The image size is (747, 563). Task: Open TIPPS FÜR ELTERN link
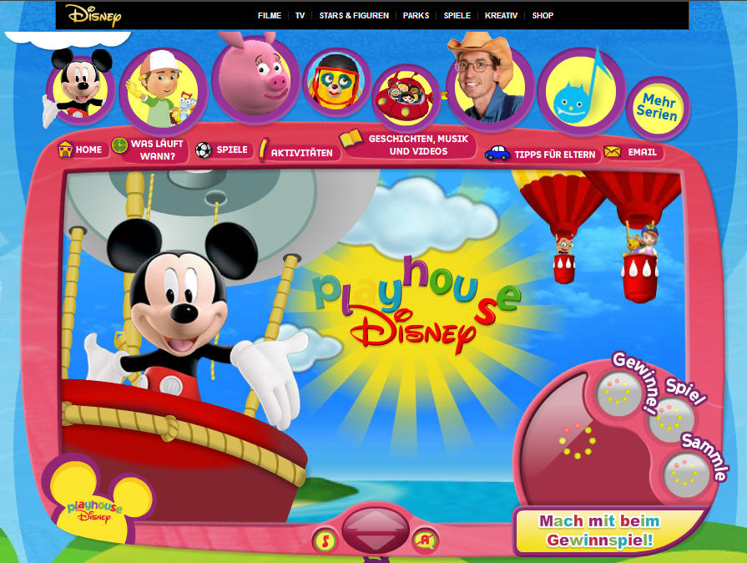(x=555, y=155)
